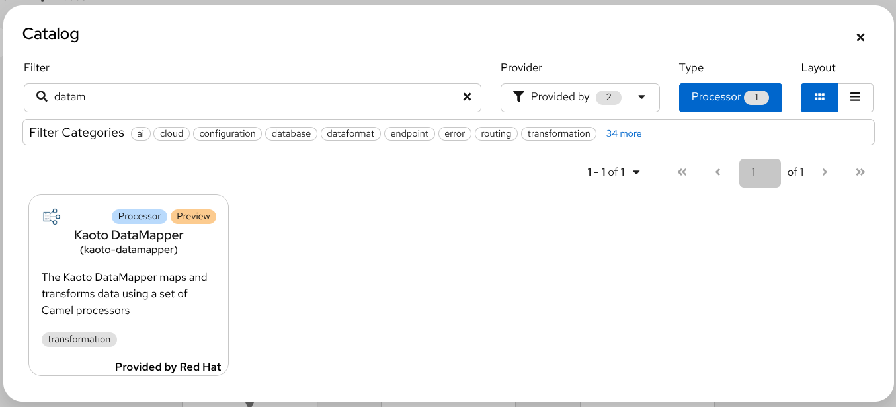Click the magnifying glass search icon
The height and width of the screenshot is (407, 896).
[42, 97]
